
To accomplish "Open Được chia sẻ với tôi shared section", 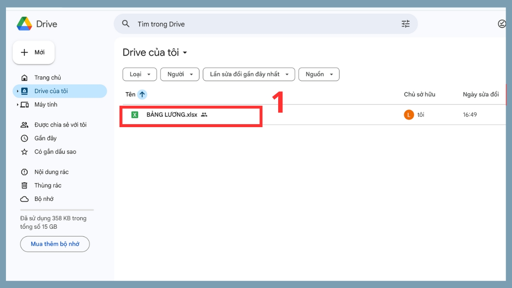I will coord(25,125).
